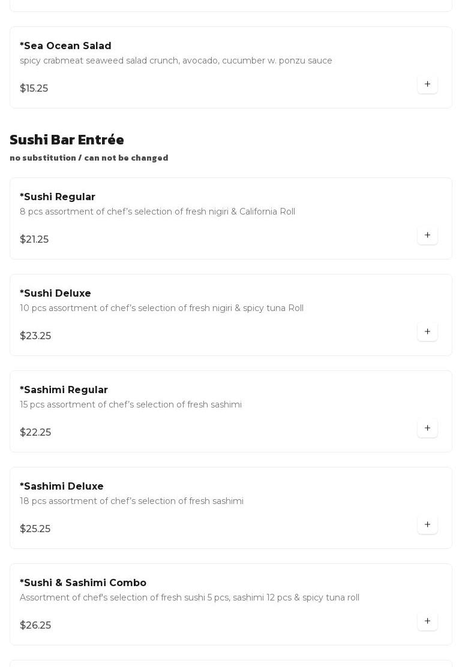Open the Sushi Deluxe item title

tap(55, 294)
